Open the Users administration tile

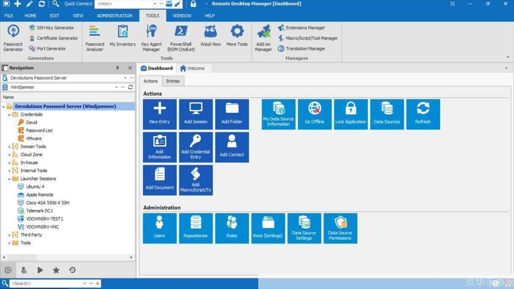pyautogui.click(x=159, y=228)
